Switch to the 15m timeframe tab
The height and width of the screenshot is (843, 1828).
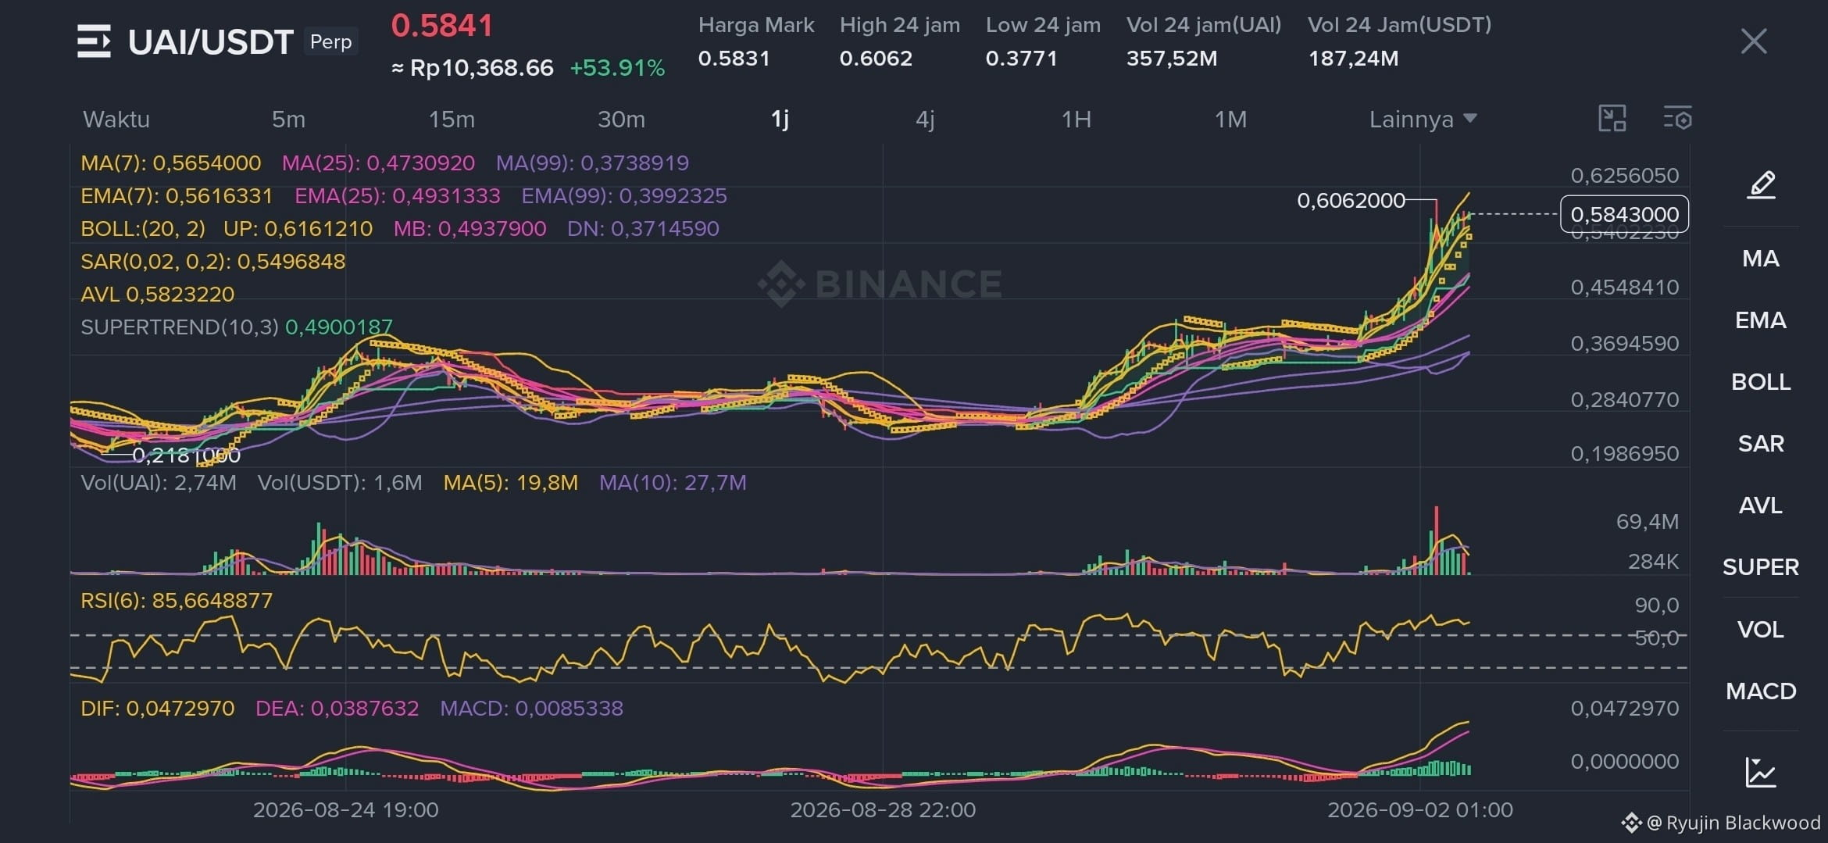452,119
